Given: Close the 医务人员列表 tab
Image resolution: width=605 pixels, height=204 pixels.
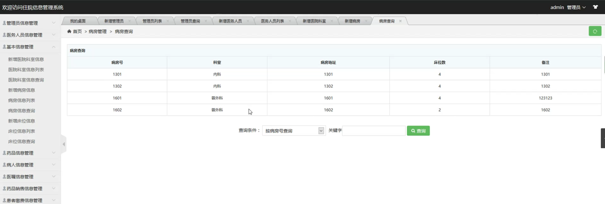Looking at the screenshot, I should 290,21.
